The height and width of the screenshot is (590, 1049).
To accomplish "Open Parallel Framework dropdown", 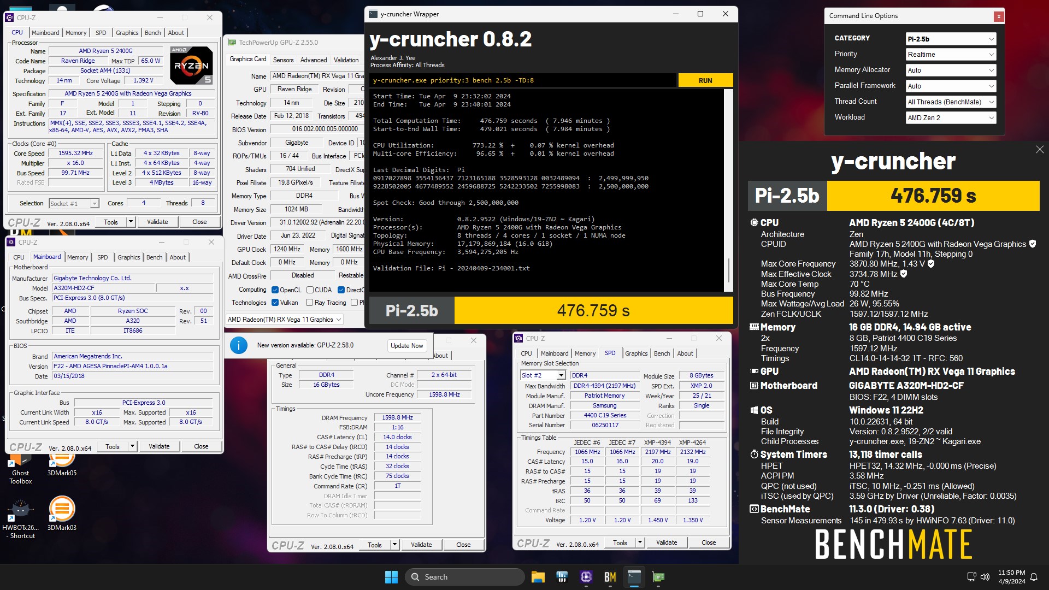I will (951, 86).
